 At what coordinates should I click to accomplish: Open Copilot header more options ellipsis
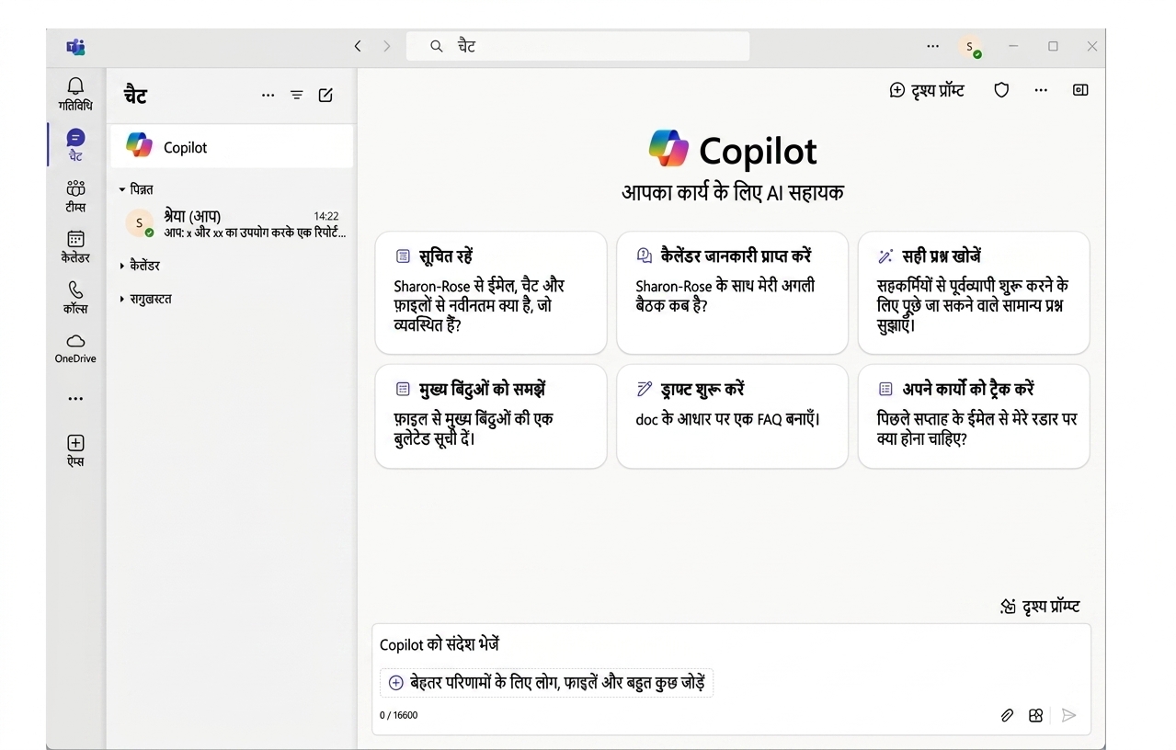pyautogui.click(x=1041, y=90)
